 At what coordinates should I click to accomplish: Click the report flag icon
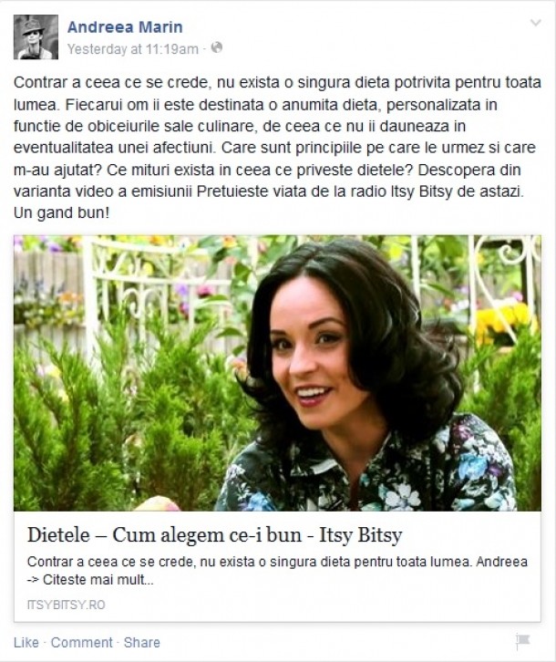tap(522, 642)
